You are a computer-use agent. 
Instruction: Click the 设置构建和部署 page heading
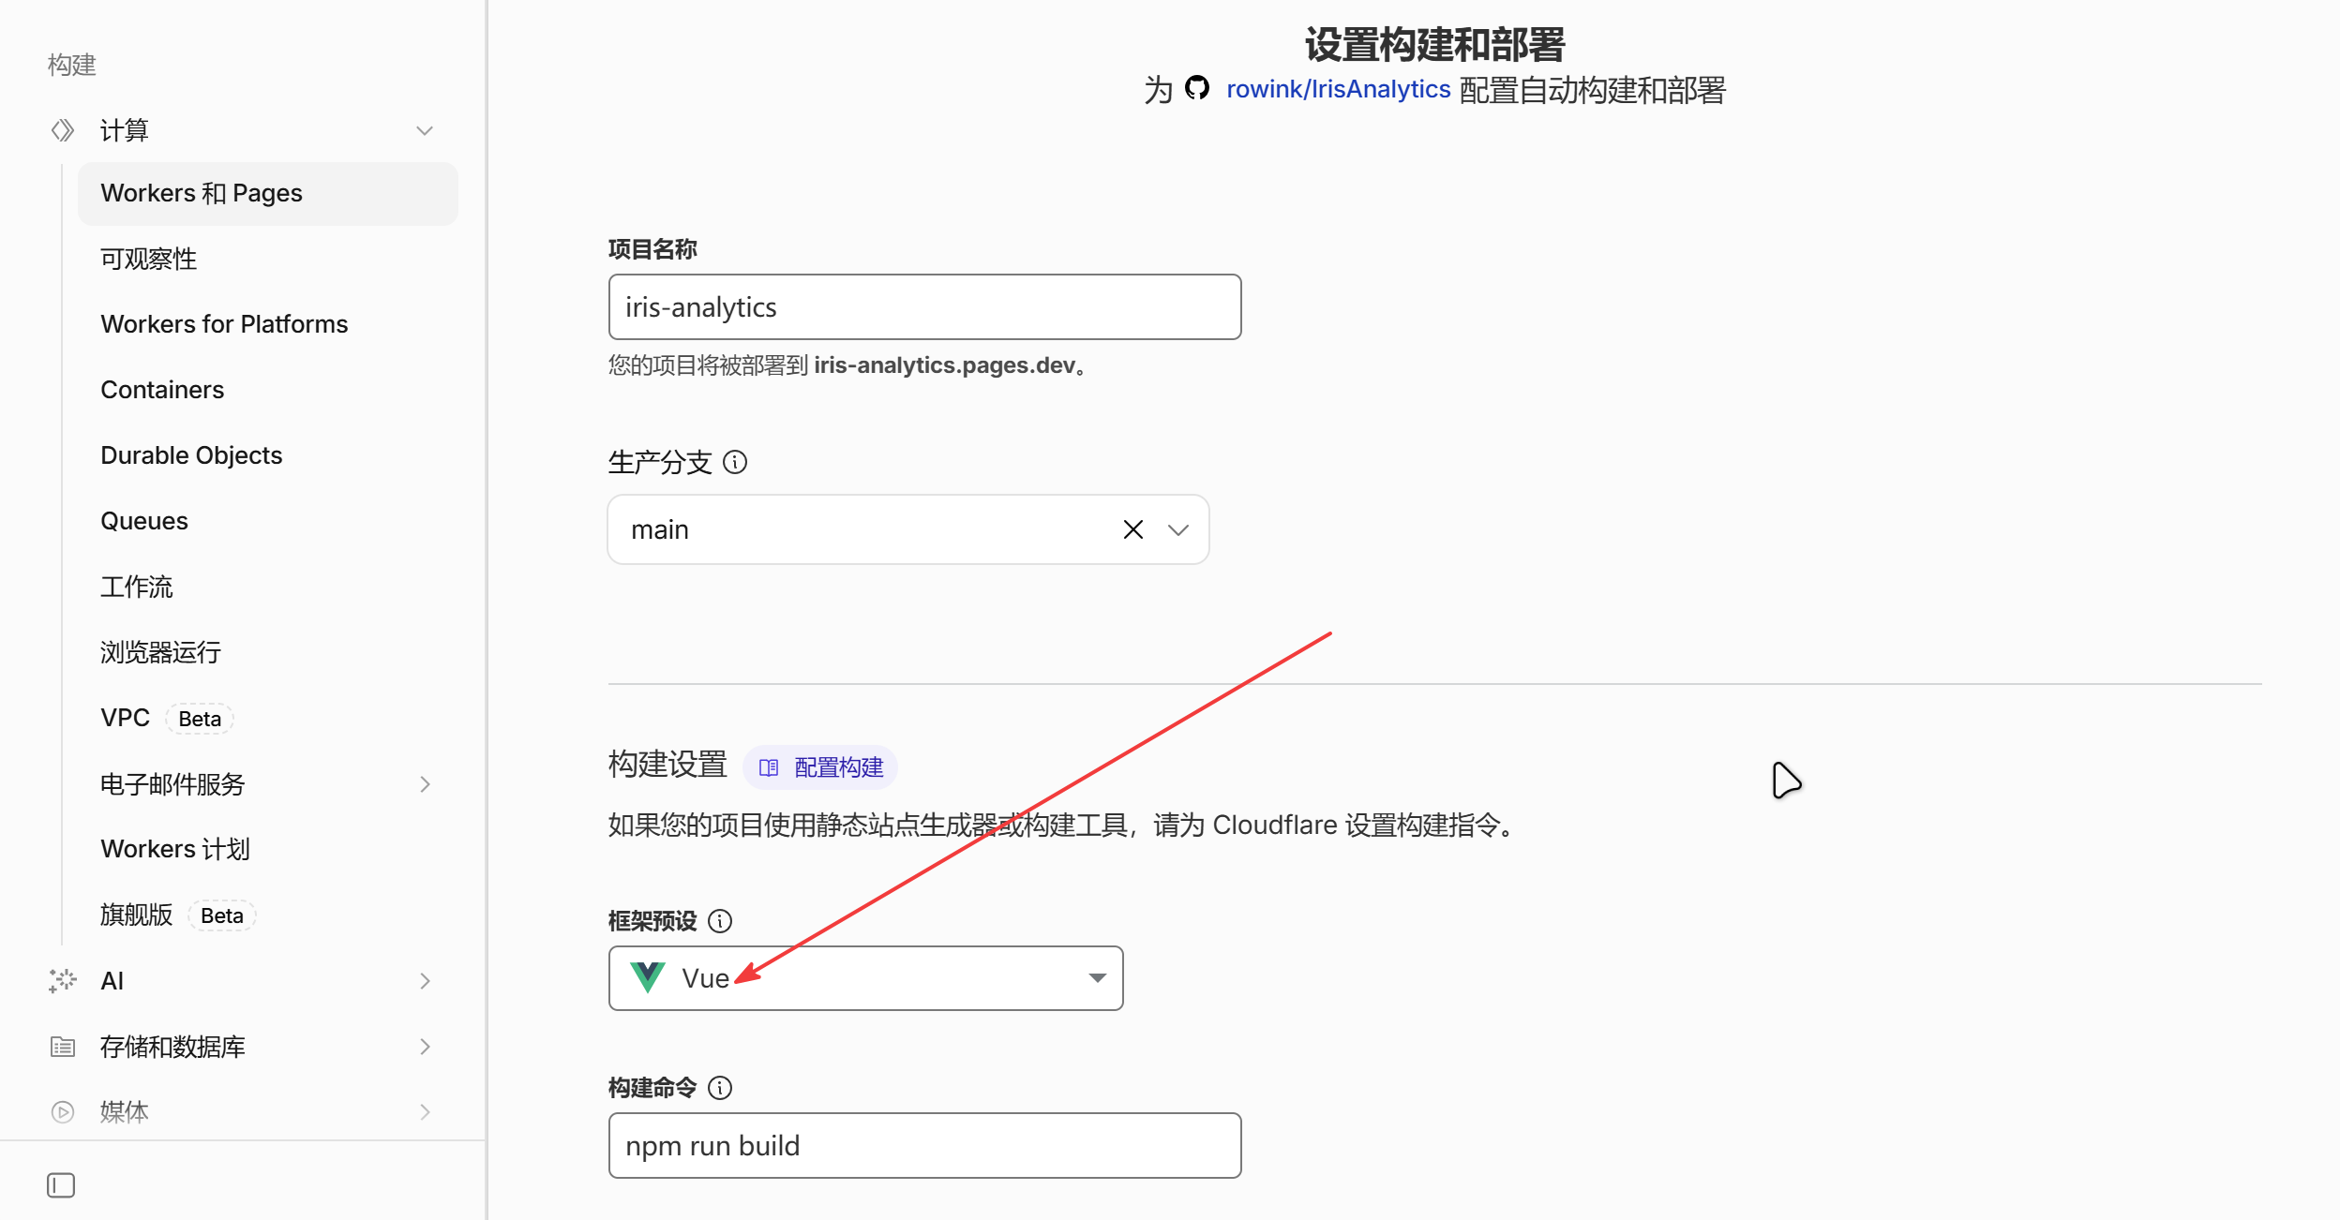click(1435, 44)
